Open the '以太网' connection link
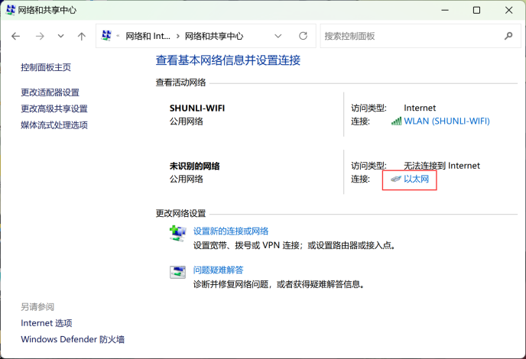The image size is (526, 359). click(417, 179)
